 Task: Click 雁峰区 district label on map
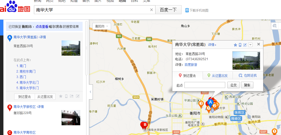pyautogui.click(x=236, y=119)
